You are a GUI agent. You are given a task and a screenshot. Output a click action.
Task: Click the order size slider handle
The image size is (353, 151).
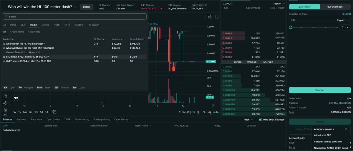[x=290, y=27]
